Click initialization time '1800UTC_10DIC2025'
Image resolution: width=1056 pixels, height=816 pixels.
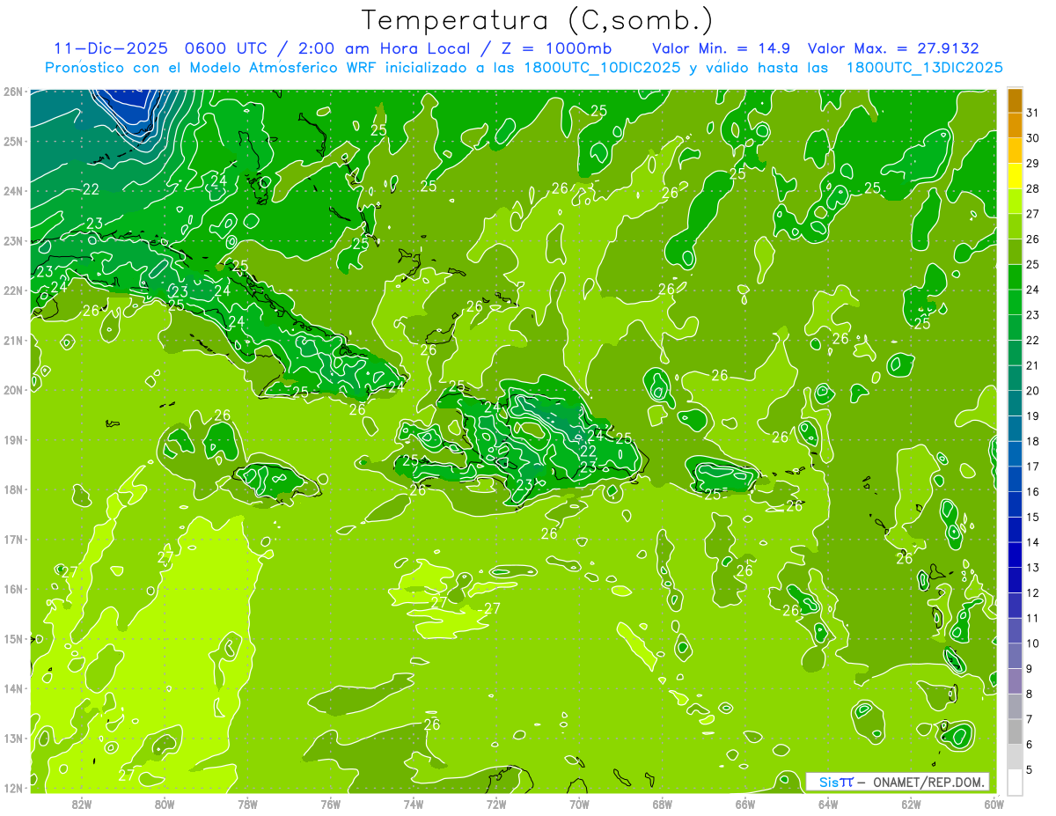click(602, 68)
